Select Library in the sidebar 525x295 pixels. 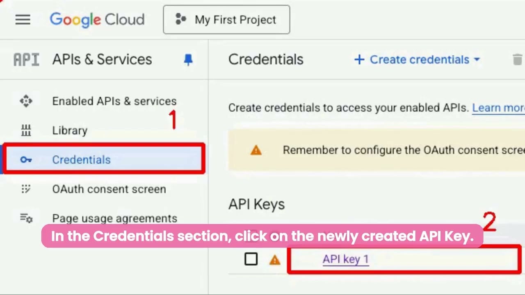click(x=70, y=131)
